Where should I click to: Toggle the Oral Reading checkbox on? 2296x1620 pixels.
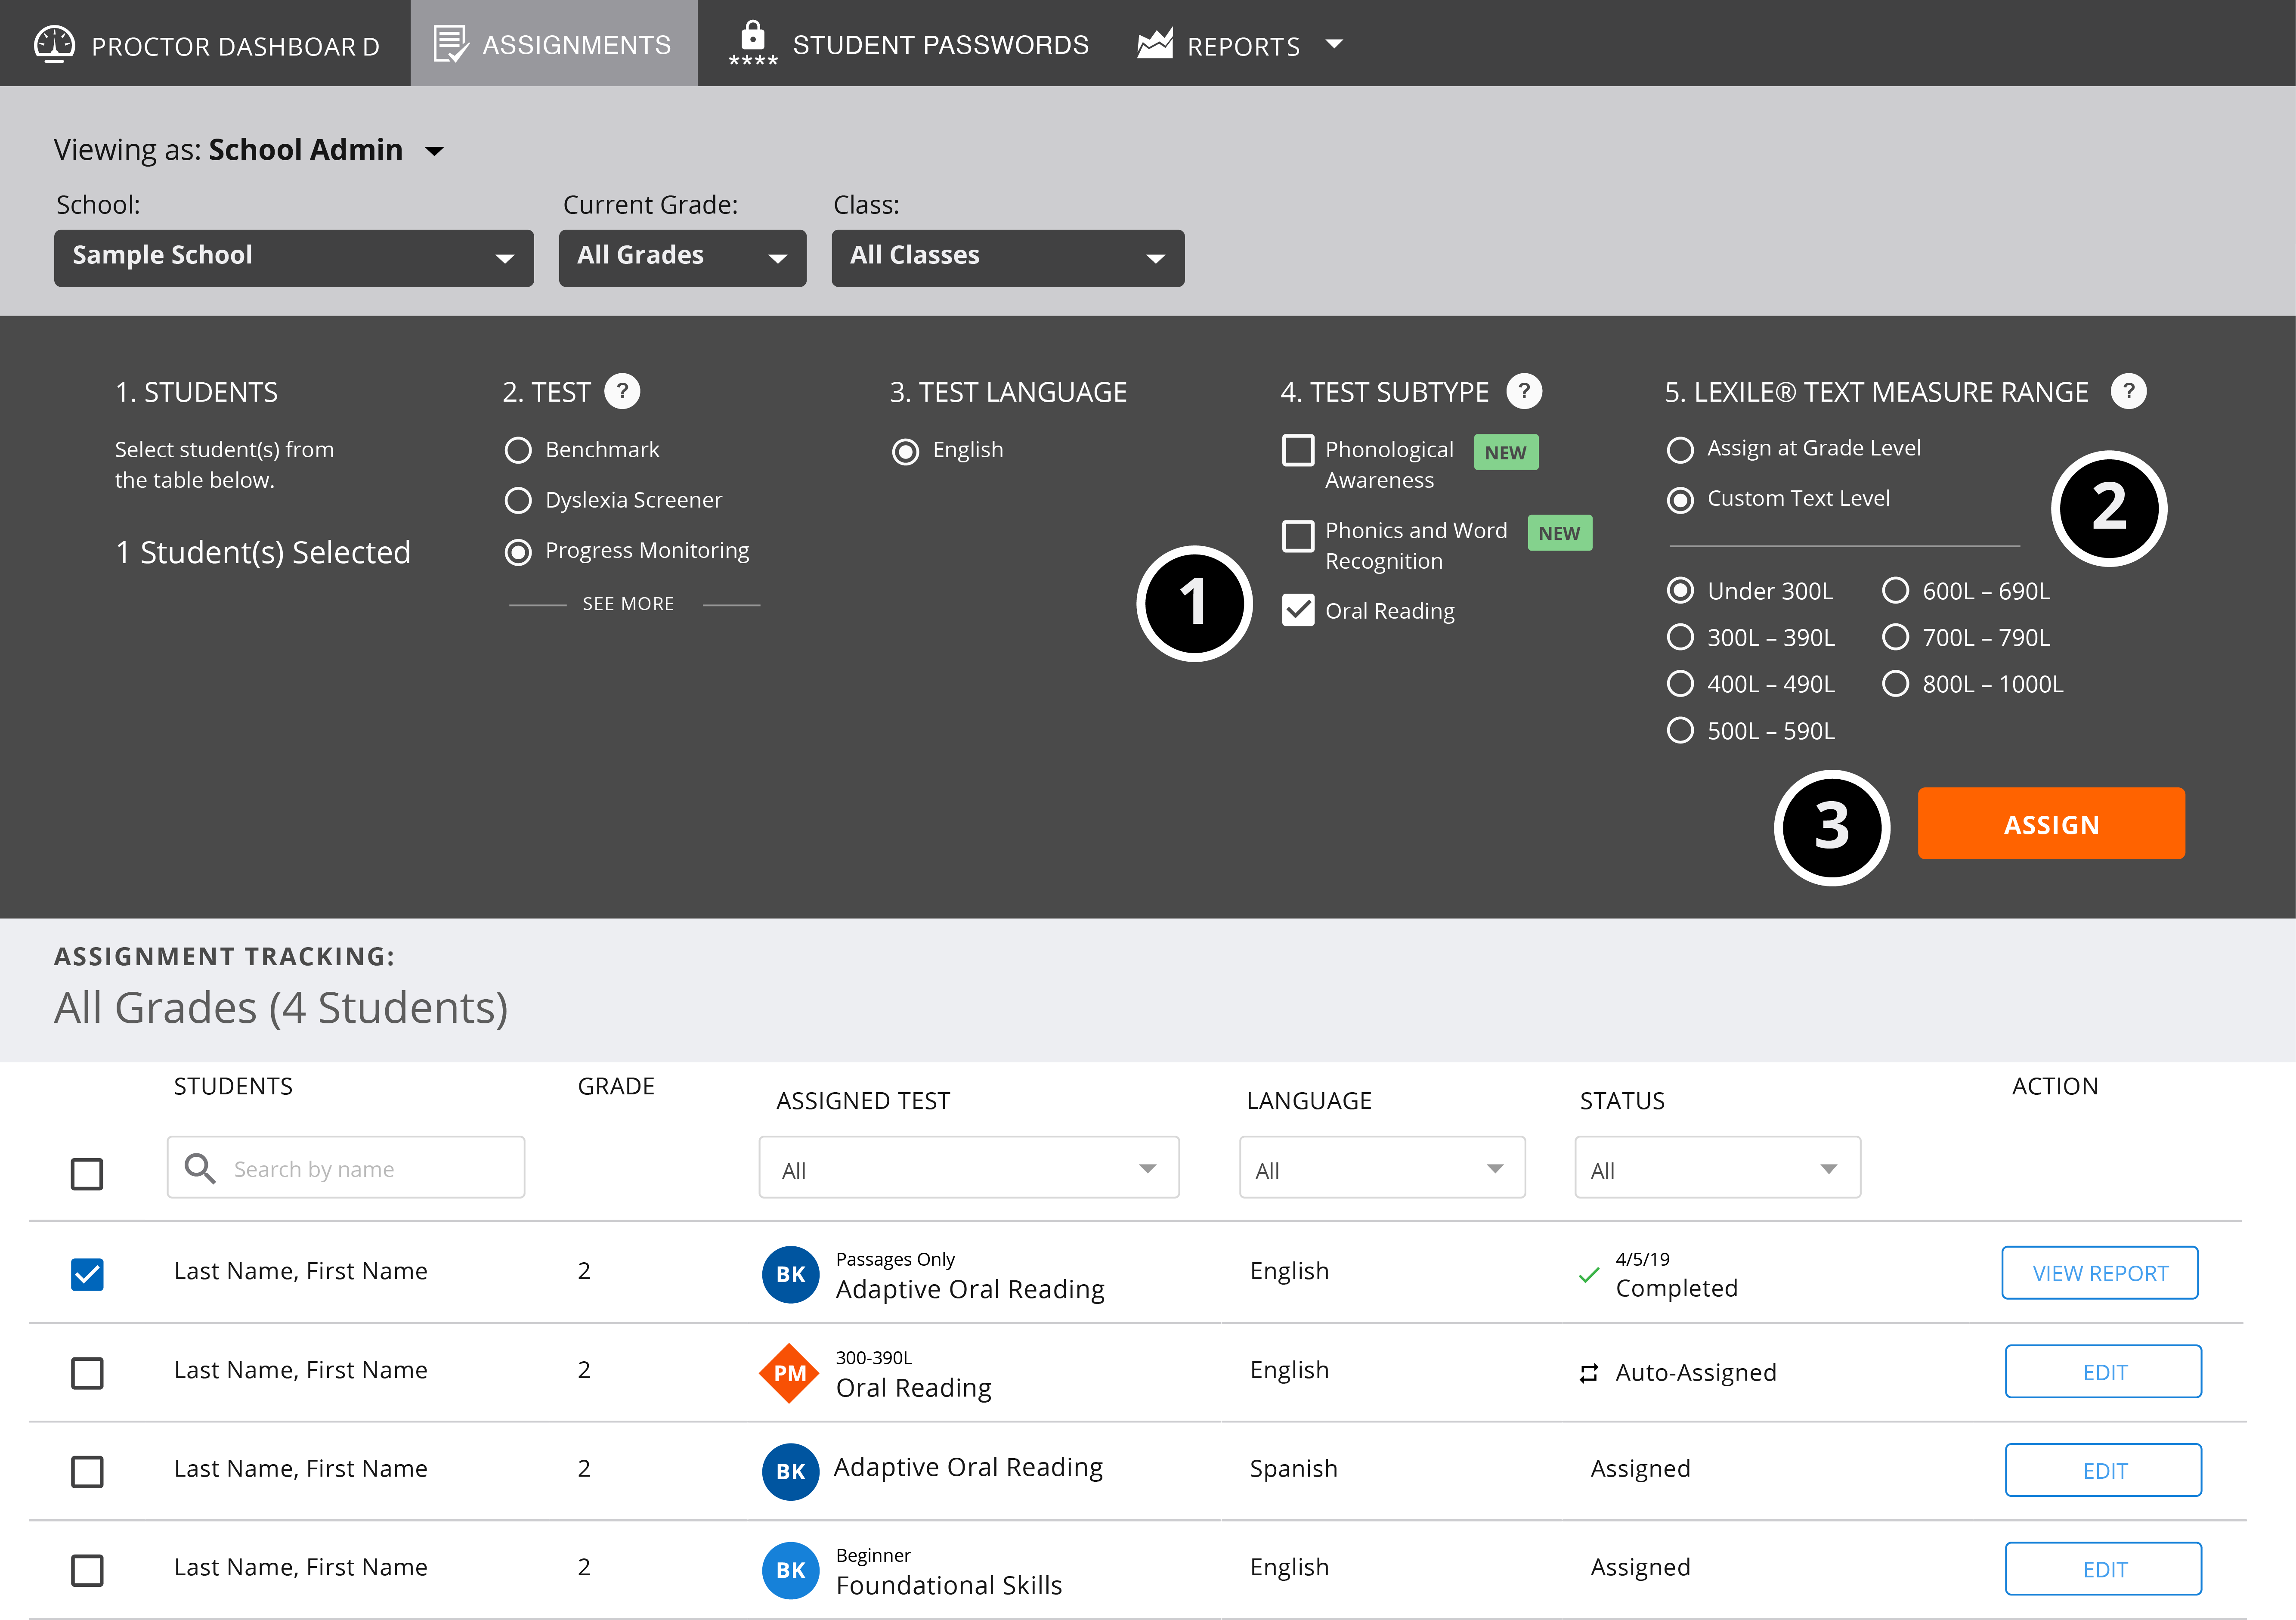[1297, 610]
